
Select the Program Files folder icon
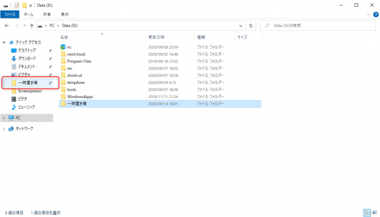pos(63,61)
